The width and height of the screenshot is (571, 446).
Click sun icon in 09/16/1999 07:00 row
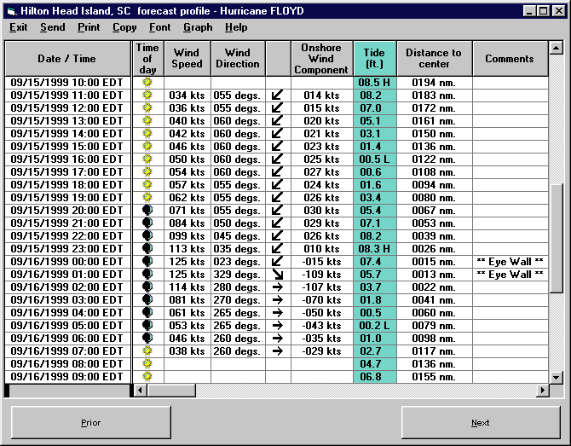point(147,350)
